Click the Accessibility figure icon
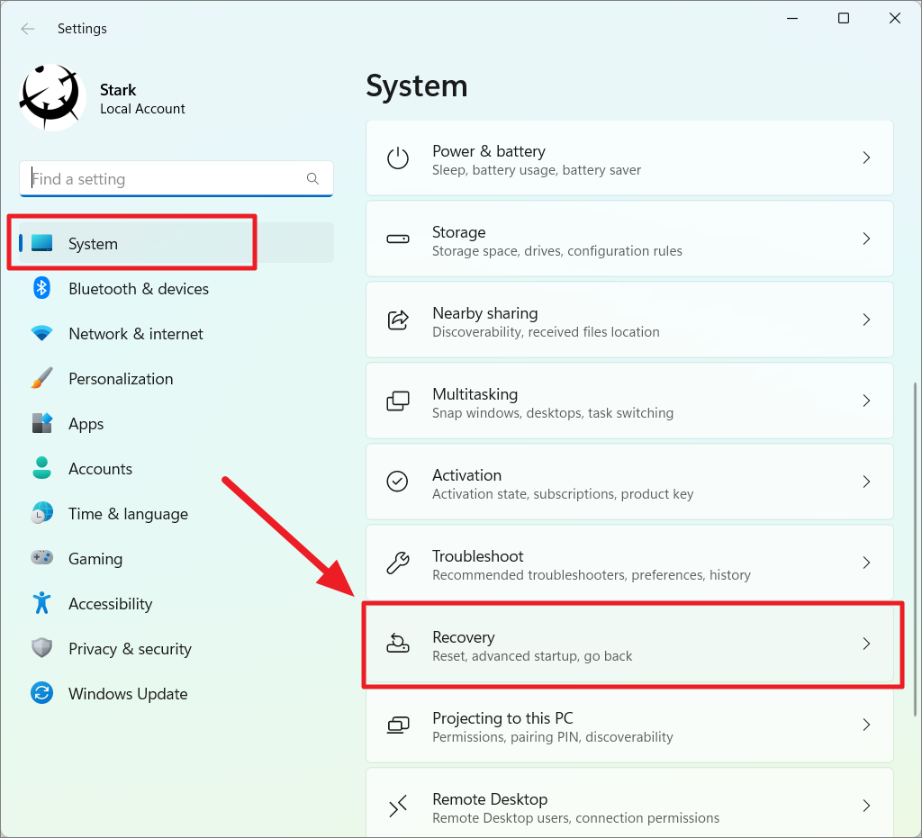 tap(41, 603)
